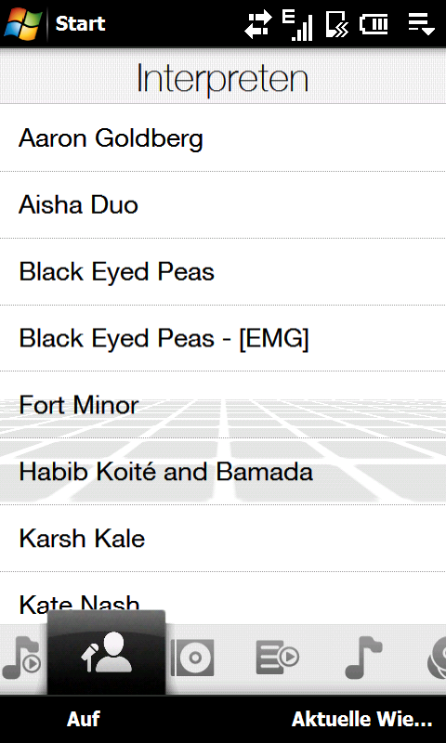Tap the data connection arrows icon
Viewport: 446px width, 743px height.
pos(258,24)
